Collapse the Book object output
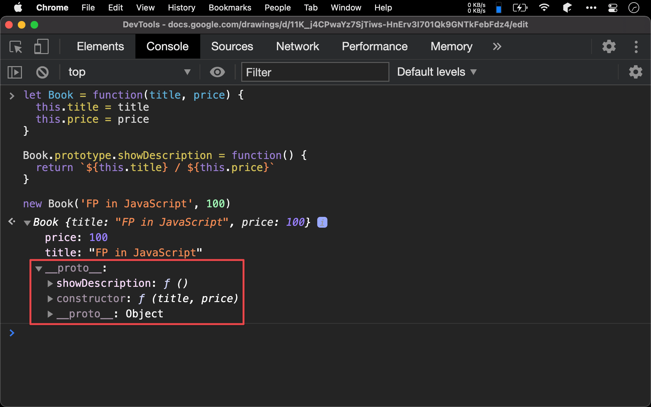This screenshot has width=651, height=407. (x=27, y=223)
